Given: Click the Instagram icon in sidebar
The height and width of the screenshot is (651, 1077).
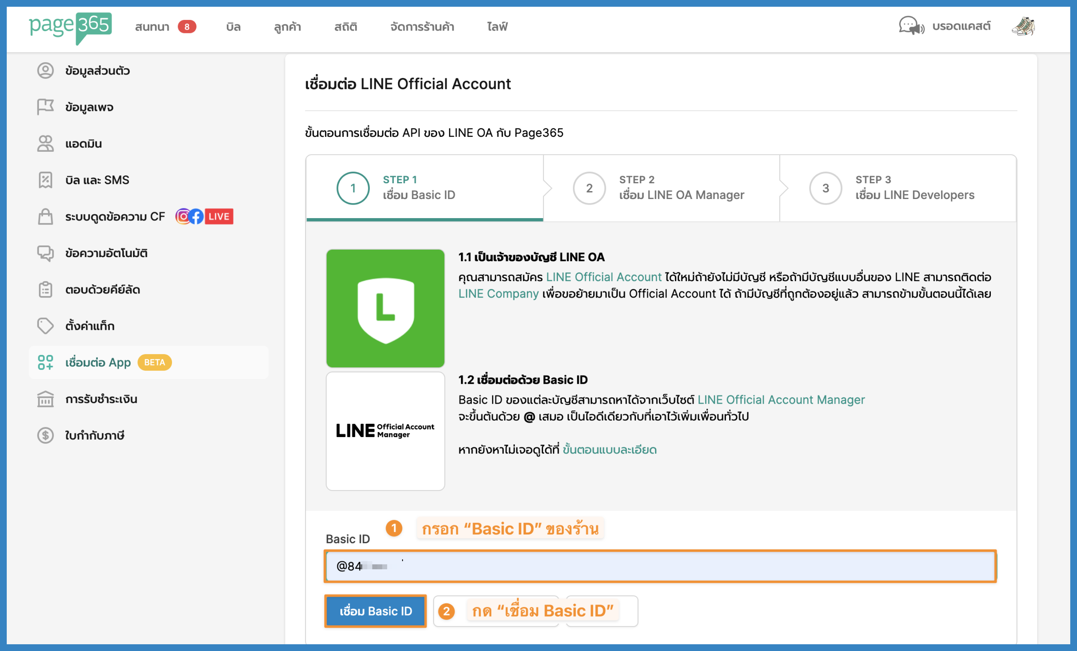Looking at the screenshot, I should (183, 216).
